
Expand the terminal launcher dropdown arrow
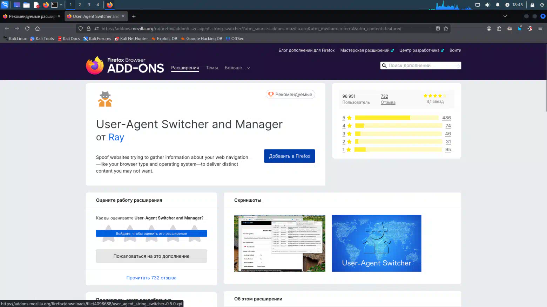click(x=61, y=5)
